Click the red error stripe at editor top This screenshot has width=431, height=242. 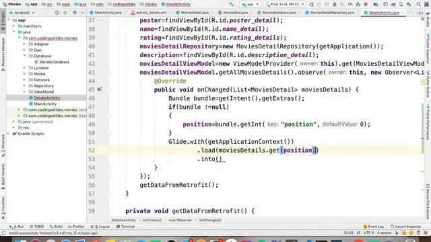click(x=422, y=19)
